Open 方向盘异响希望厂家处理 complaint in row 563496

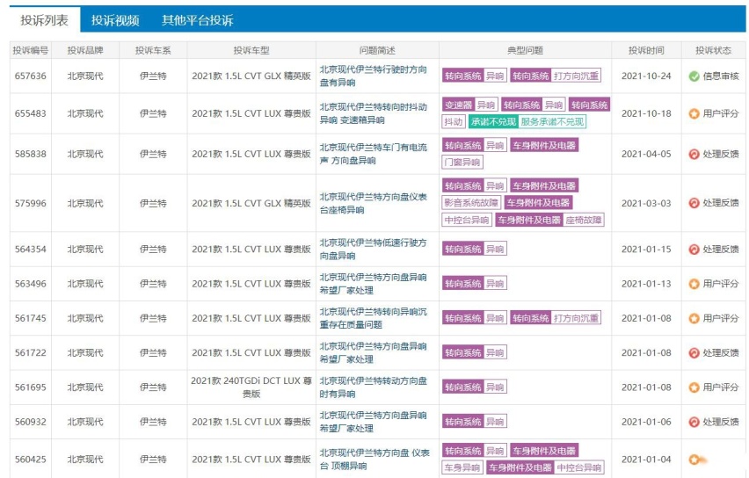[373, 284]
